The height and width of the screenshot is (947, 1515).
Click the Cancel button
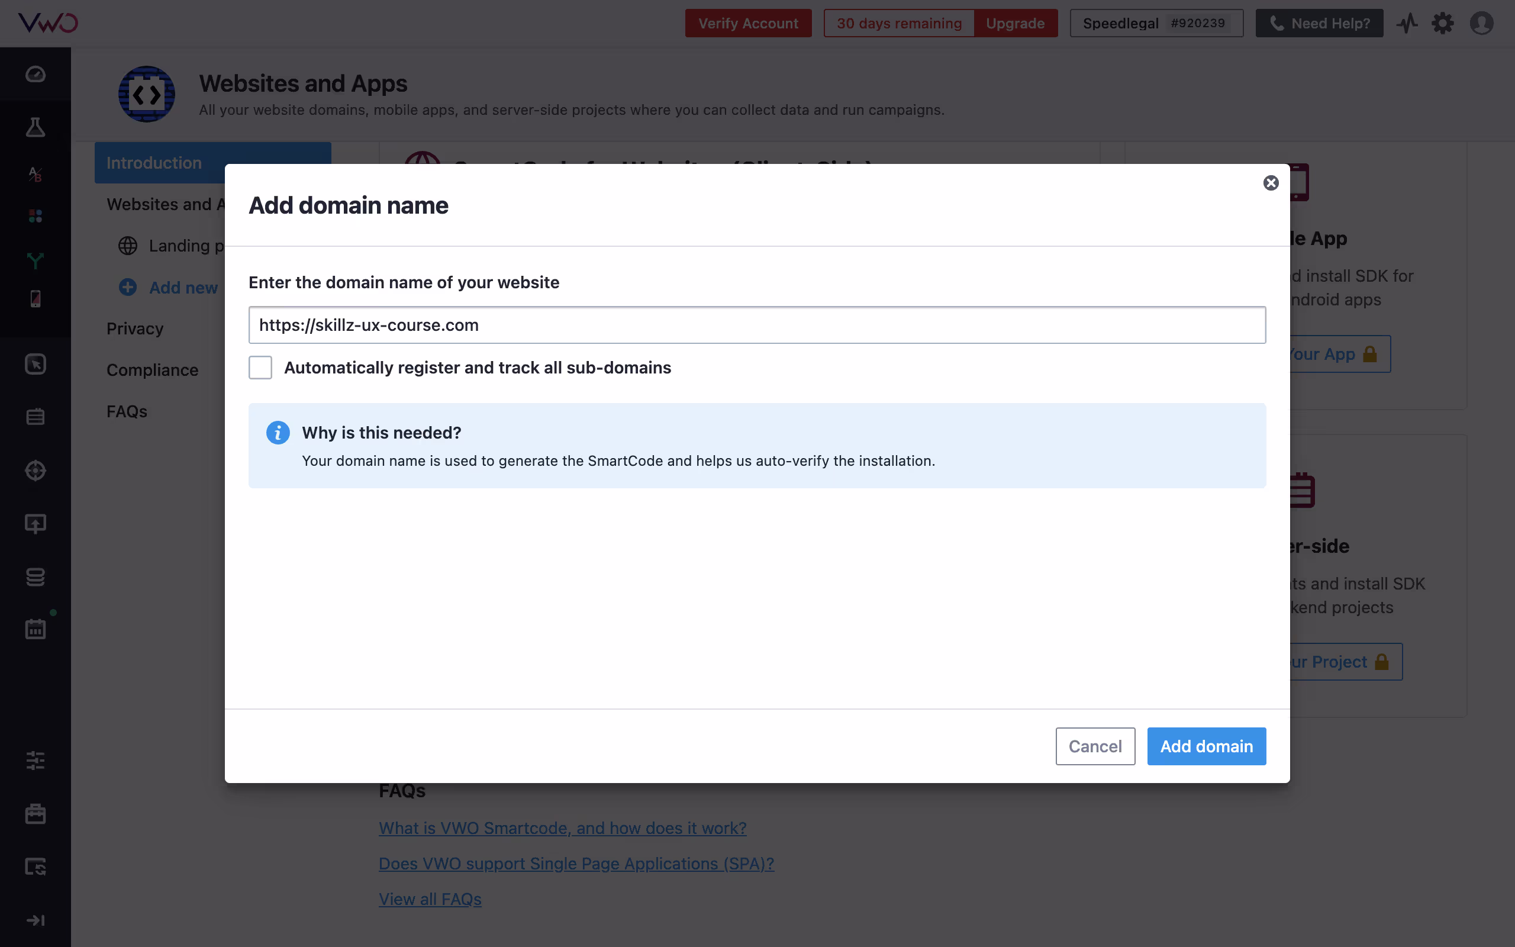tap(1095, 746)
